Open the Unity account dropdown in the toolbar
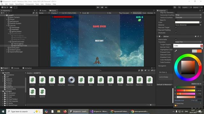Screen dimensions: 204x114 tap(5, 7)
